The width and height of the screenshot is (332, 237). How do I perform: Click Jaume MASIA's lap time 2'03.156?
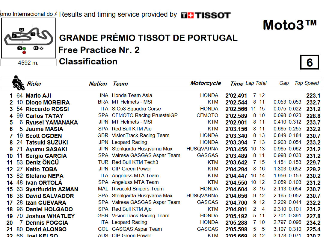coord(236,129)
